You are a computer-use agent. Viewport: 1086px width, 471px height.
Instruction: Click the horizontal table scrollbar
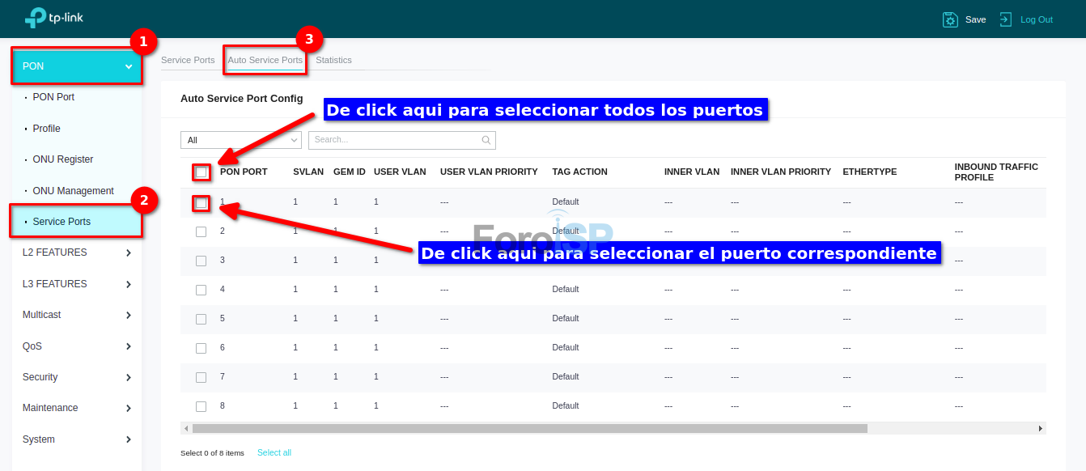click(x=529, y=428)
